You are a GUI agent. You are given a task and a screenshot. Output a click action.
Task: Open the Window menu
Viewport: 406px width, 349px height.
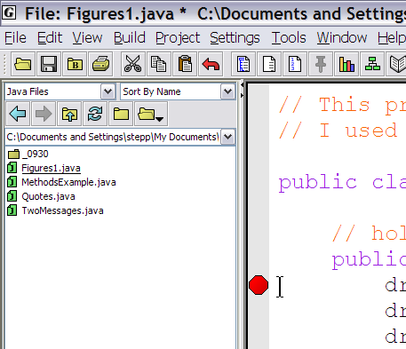point(342,38)
